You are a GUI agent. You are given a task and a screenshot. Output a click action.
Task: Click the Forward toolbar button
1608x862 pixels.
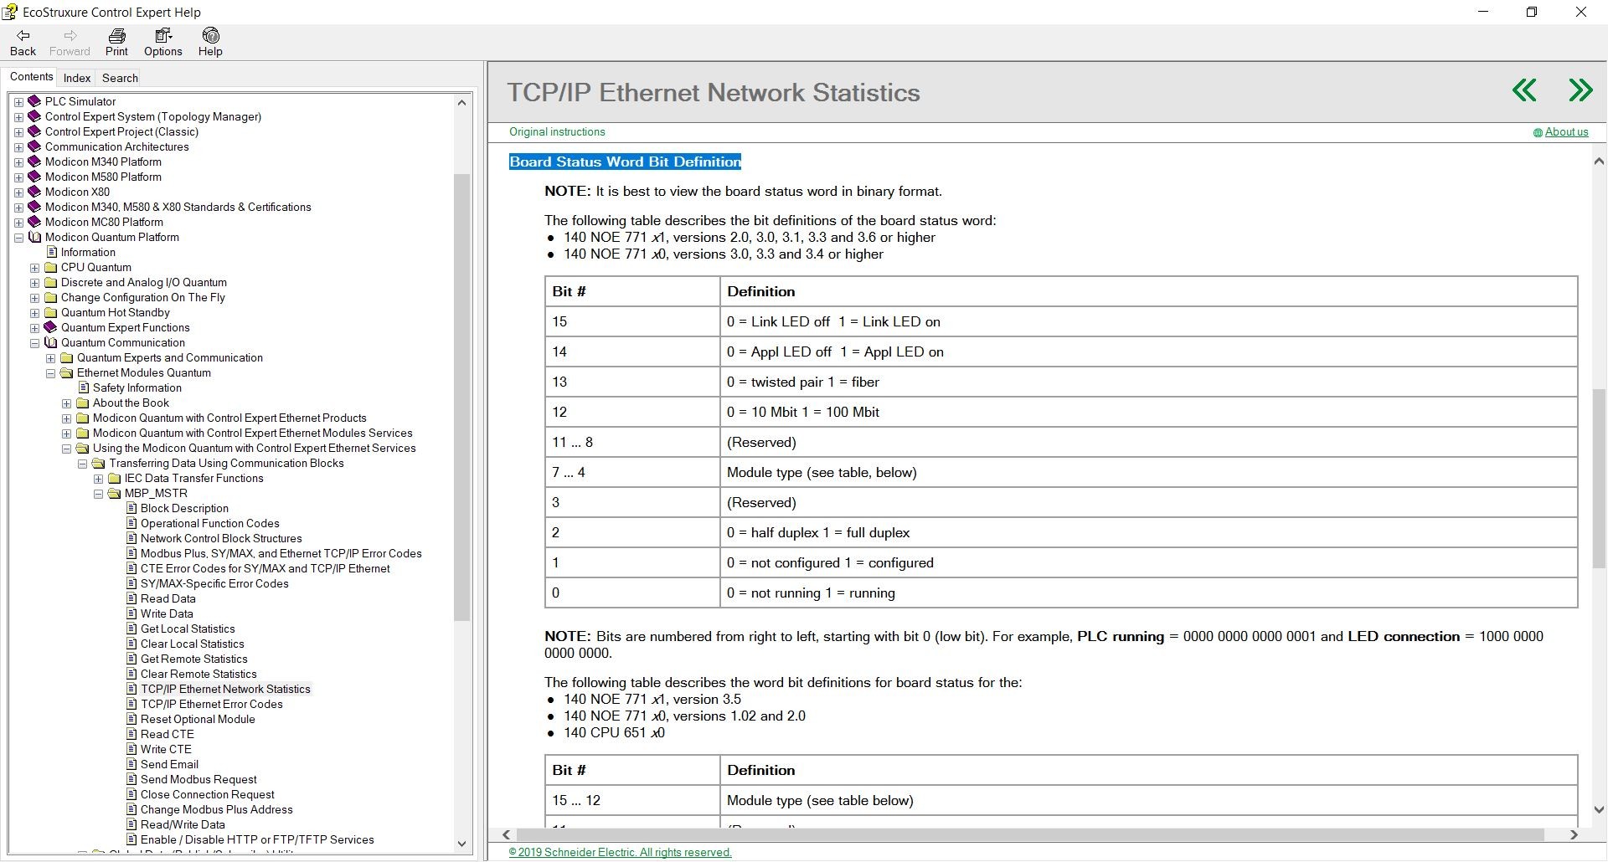click(x=70, y=42)
